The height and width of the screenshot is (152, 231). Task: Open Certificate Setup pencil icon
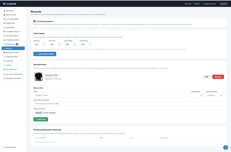coord(4,57)
